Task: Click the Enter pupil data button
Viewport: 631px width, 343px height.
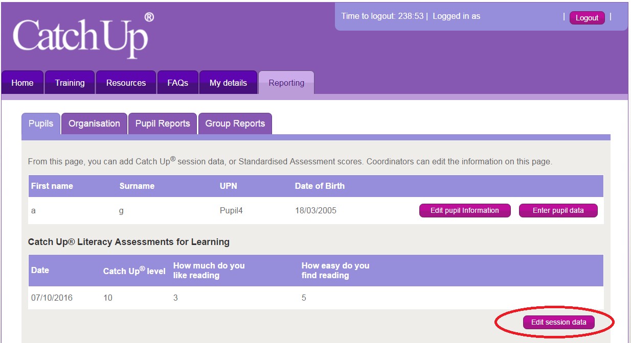Action: point(558,210)
